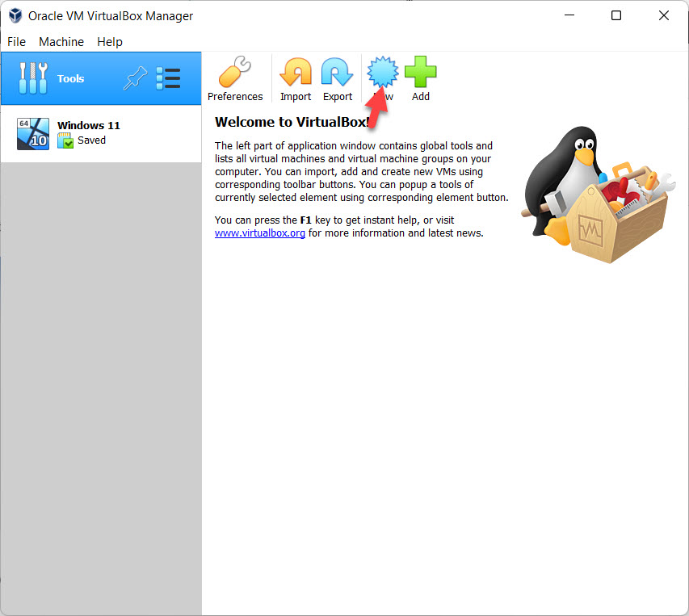Click the VirtualBox logo in title bar
This screenshot has width=689, height=616.
point(15,15)
